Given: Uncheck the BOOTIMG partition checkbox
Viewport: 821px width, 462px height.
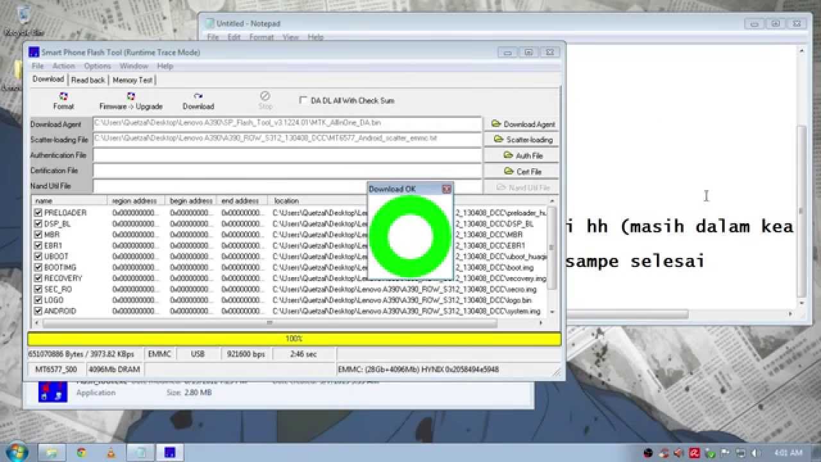Looking at the screenshot, I should 38,267.
